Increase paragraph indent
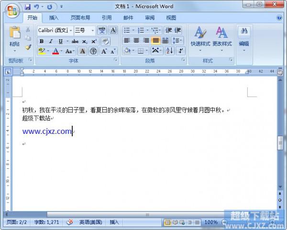 (177, 31)
